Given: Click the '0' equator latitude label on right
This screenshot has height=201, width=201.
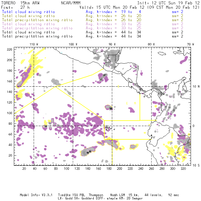Looking at the screenshot, I should (x=194, y=126).
